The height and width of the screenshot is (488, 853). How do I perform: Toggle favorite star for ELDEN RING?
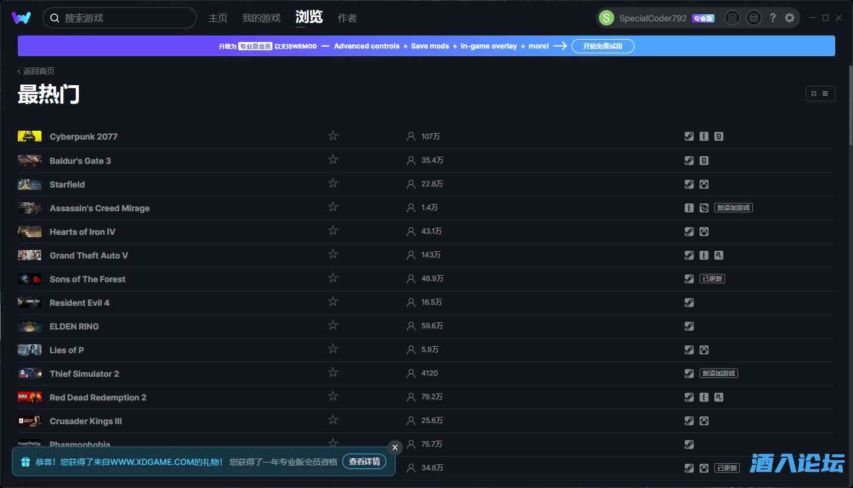coord(333,325)
